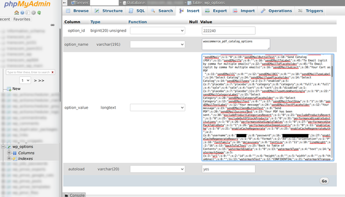Open the SQL tab
Screen dimensions: 345x197
point(136,11)
